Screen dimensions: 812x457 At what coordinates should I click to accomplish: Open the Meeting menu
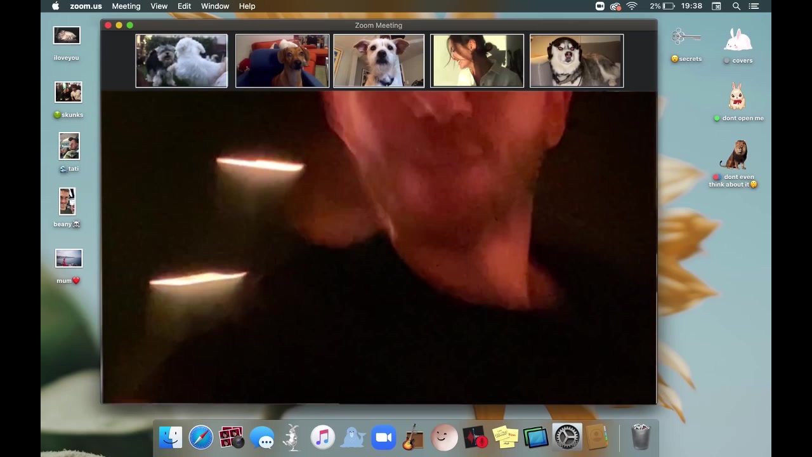coord(126,6)
